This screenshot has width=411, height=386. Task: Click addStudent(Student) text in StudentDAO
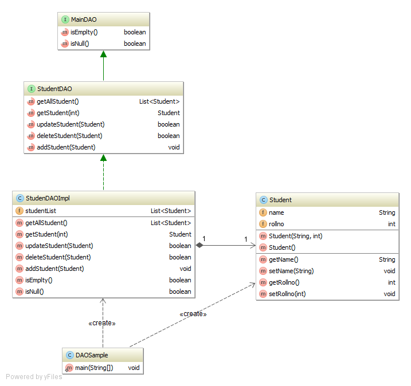coord(66,147)
